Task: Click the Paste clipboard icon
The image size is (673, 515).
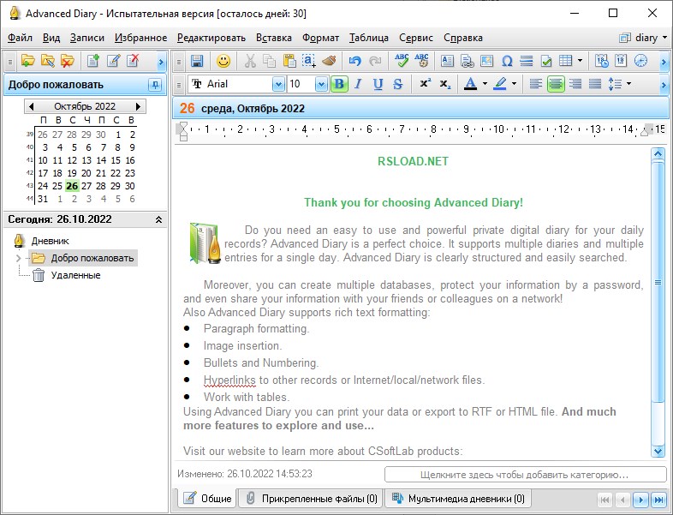Action: point(289,61)
